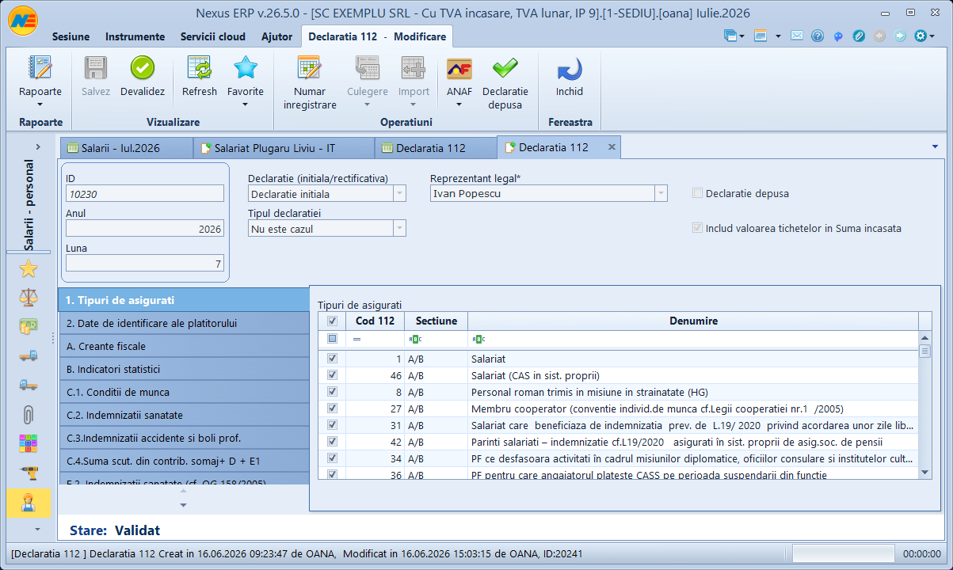Open the Ajutor menu
953x570 pixels.
click(x=276, y=36)
